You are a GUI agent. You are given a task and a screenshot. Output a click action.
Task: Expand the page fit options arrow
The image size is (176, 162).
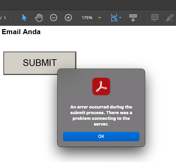120,18
